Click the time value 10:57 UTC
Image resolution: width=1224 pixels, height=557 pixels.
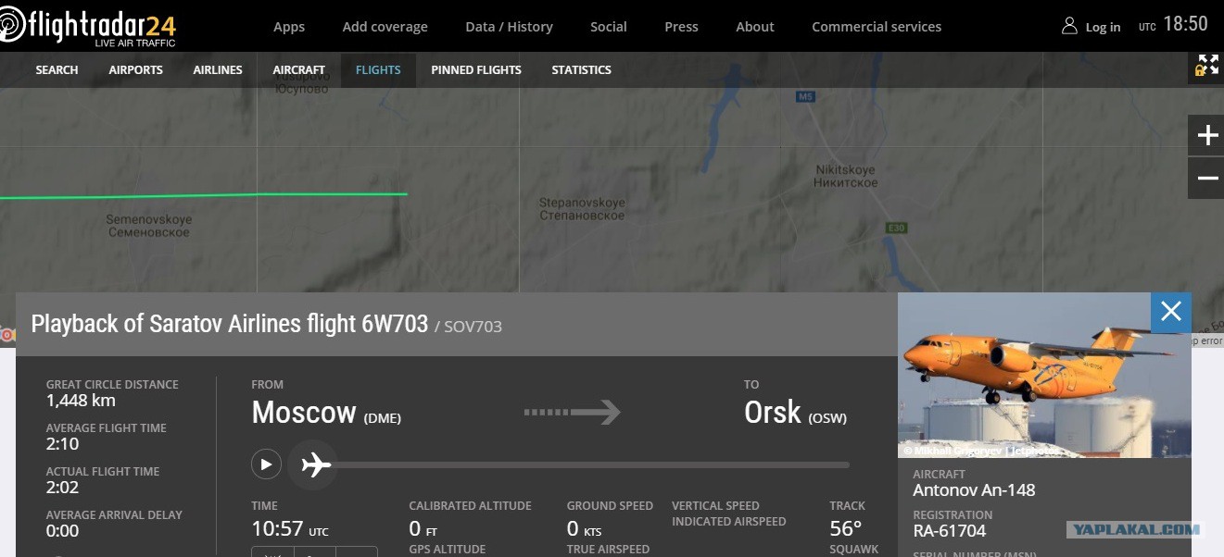click(290, 529)
